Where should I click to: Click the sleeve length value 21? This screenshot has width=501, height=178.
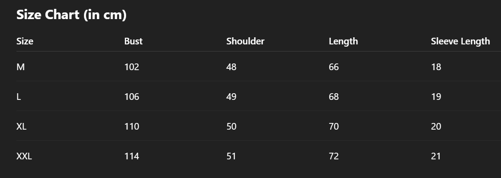[436, 156]
